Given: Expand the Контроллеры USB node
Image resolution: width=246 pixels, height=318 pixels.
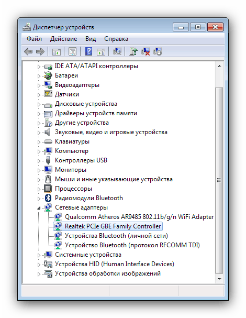Looking at the screenshot, I should (39, 161).
